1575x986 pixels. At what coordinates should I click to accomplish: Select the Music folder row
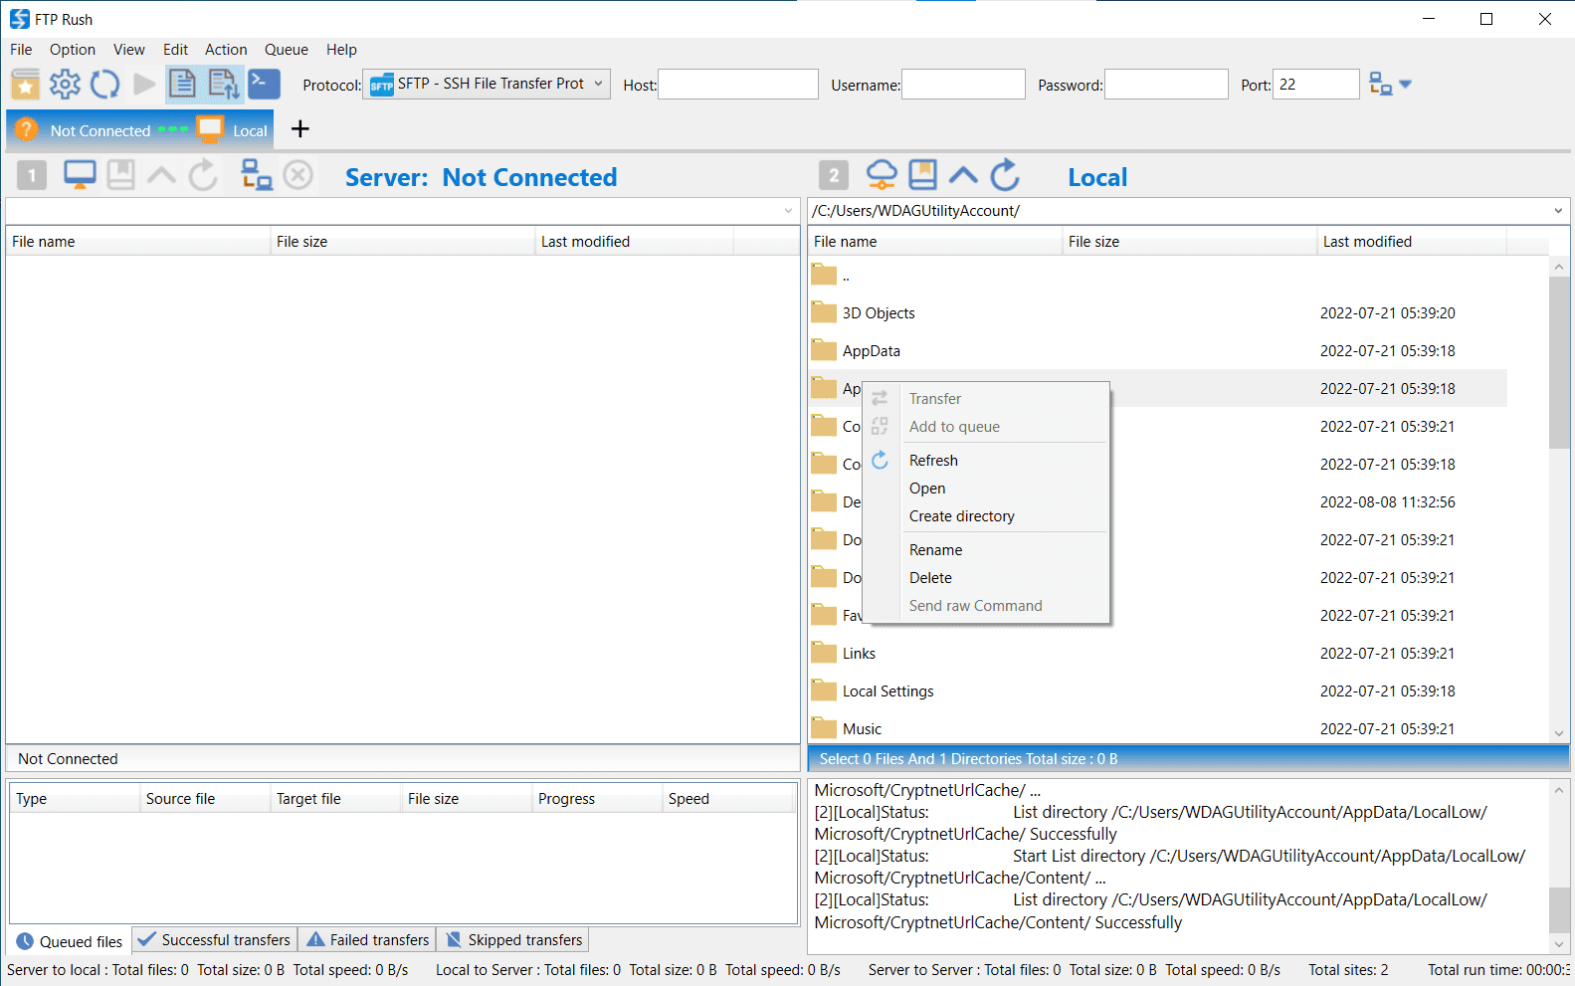[1158, 729]
